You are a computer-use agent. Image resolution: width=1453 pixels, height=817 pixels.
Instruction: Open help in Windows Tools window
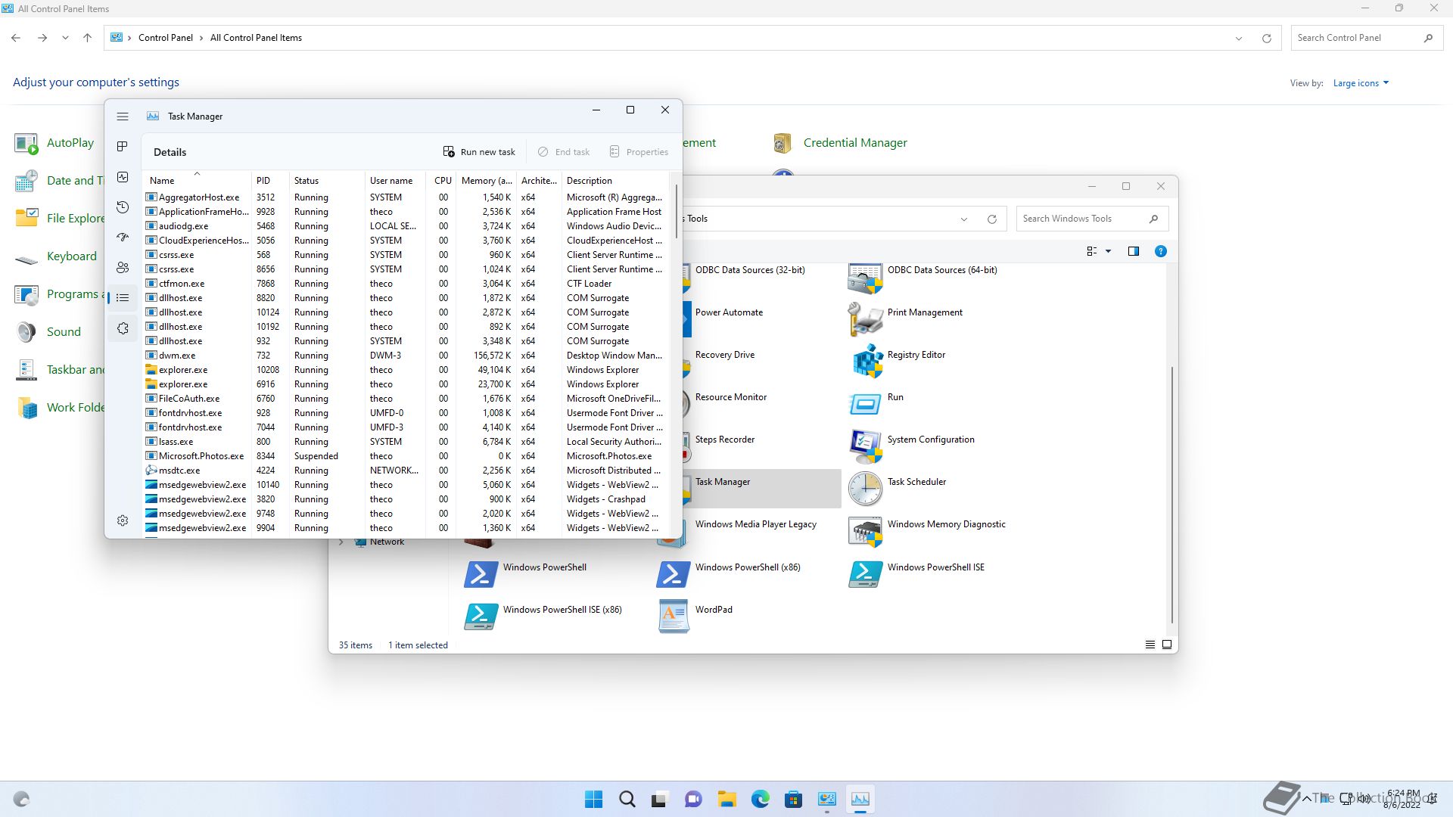coord(1160,251)
